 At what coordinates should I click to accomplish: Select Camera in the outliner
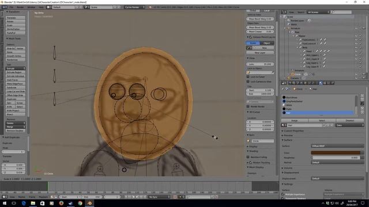(x=295, y=78)
